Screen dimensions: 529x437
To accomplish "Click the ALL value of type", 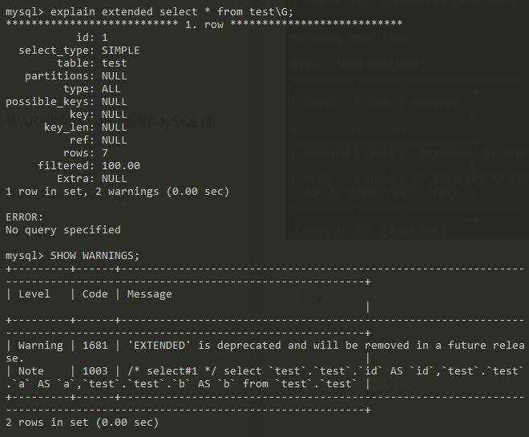I will [111, 88].
